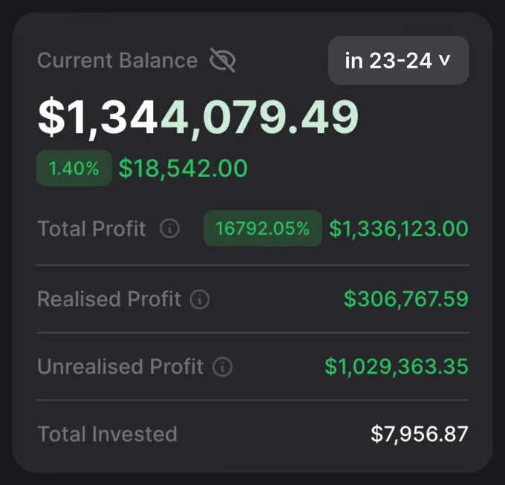Click the Total Invested label
505x485 pixels.
[107, 434]
